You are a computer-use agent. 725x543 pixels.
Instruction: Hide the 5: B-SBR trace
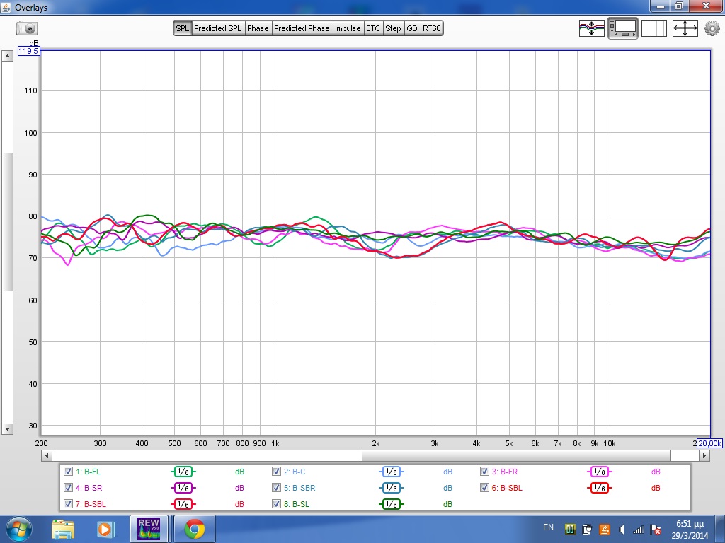click(x=276, y=488)
